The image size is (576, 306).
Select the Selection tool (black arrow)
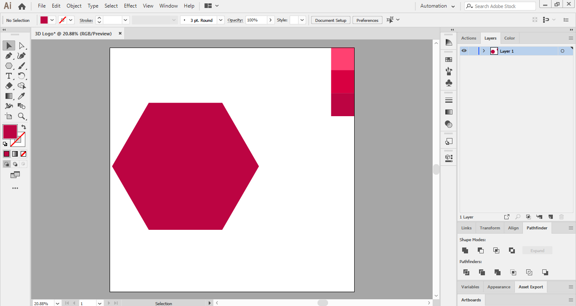(x=9, y=45)
